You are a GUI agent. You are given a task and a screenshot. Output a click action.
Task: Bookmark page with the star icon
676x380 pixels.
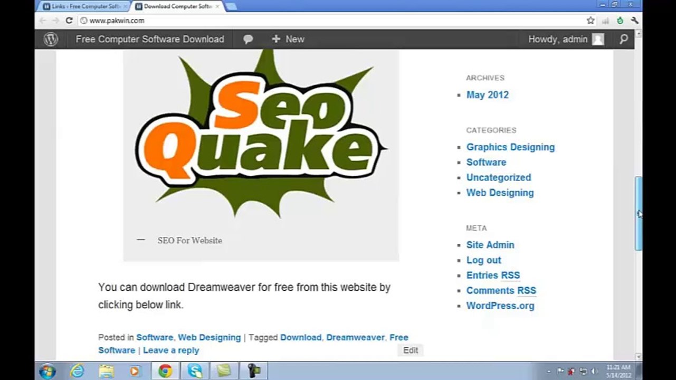tap(591, 21)
